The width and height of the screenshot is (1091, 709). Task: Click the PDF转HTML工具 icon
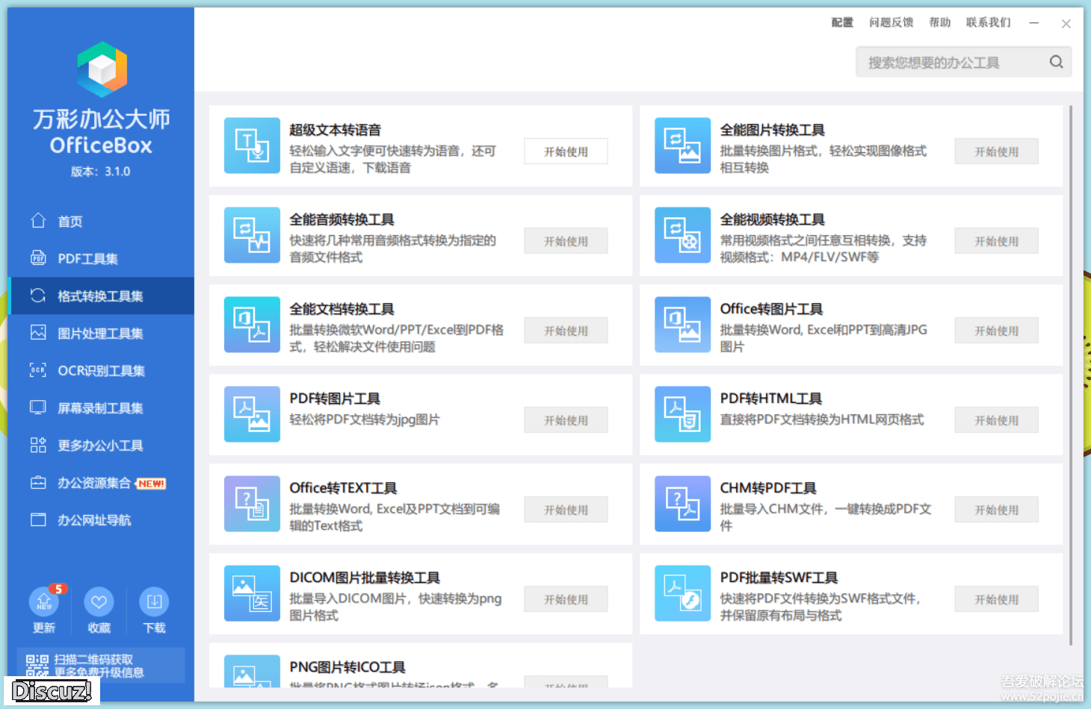click(x=682, y=414)
